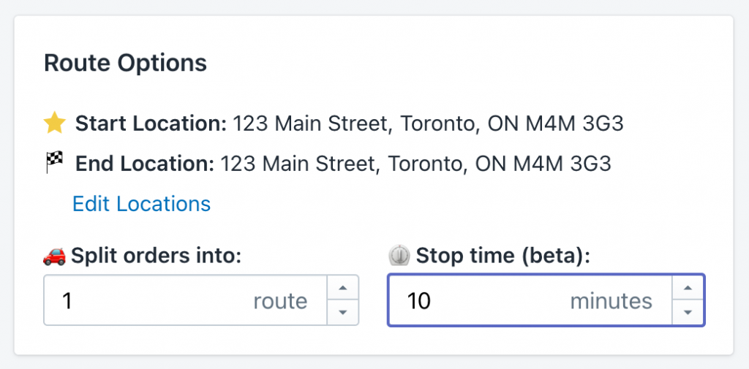This screenshot has width=749, height=369.
Task: Open the Edit Locations link
Action: (x=141, y=204)
